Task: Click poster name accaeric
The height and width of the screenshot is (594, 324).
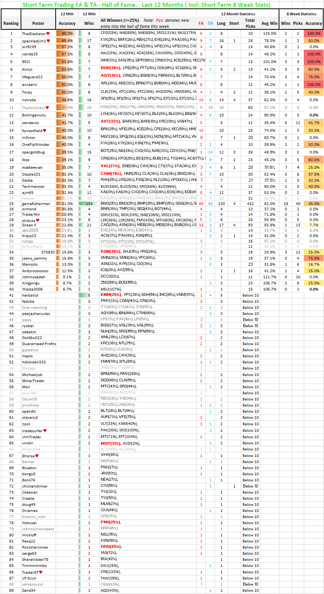Action: click(x=30, y=84)
